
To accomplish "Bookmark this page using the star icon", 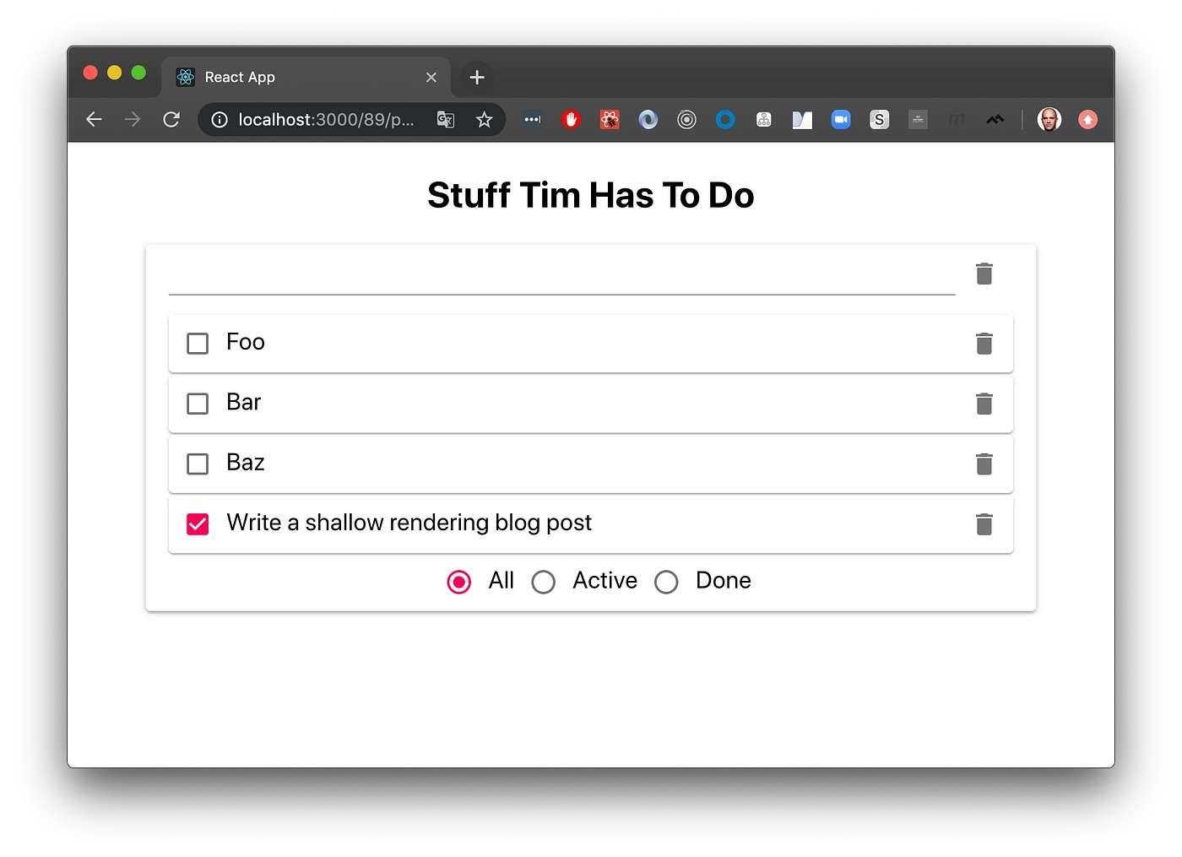I will (x=484, y=119).
